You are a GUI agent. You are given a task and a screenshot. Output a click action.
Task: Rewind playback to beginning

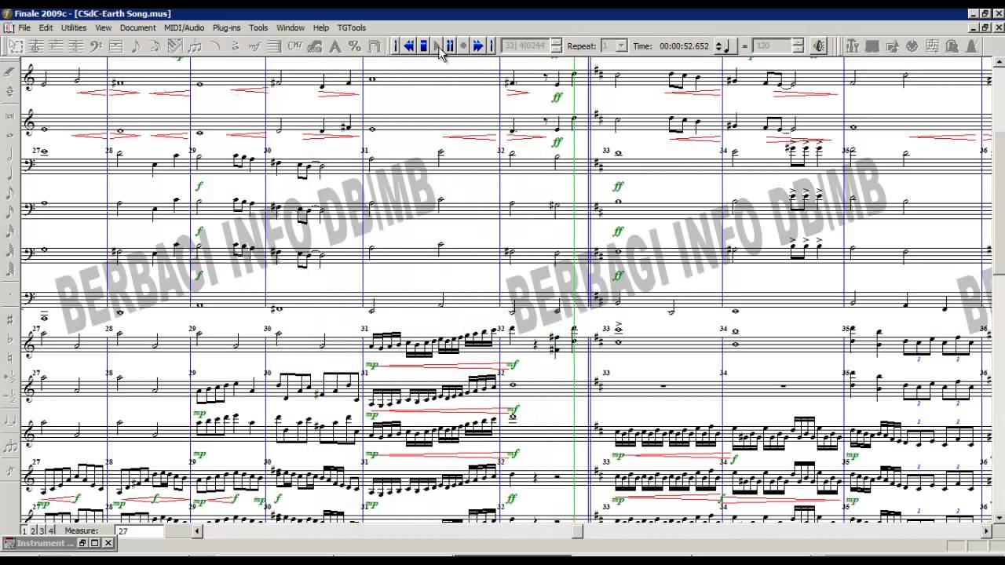tap(396, 46)
